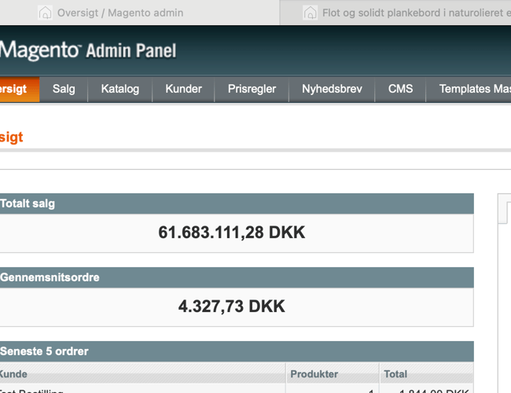Select the highlighted Oversigt menu item
This screenshot has height=393, width=511.
(14, 89)
